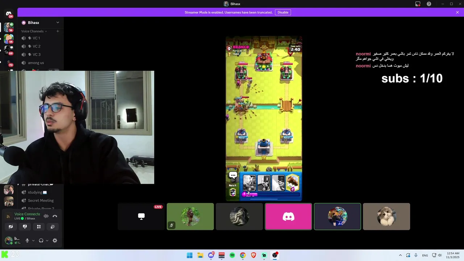Screen dimensions: 464x261
Task: Open the Secret Meeting channel
Action: coord(40,200)
